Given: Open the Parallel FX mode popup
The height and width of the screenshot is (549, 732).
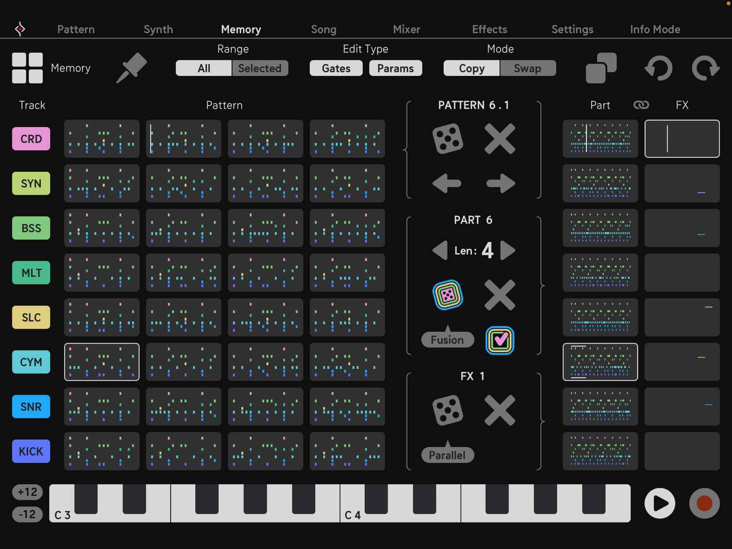Looking at the screenshot, I should click(x=447, y=455).
